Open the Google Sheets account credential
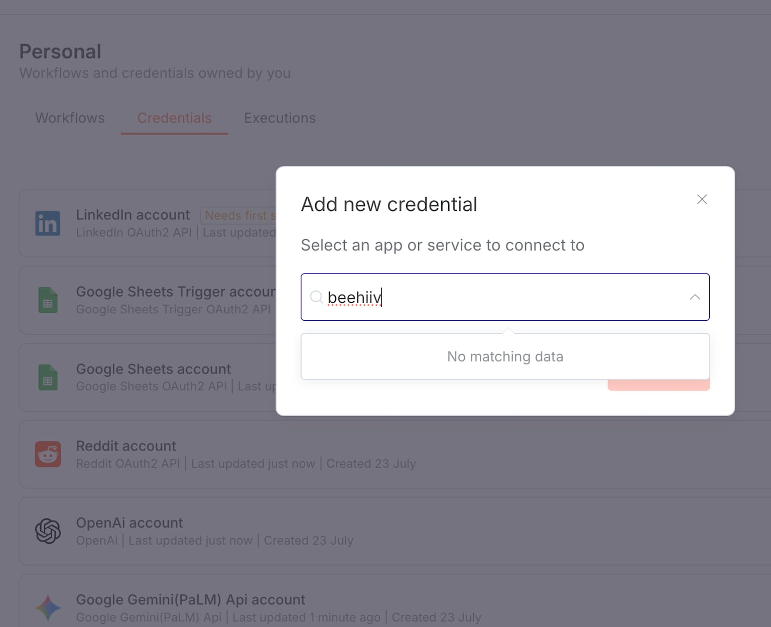 click(153, 369)
